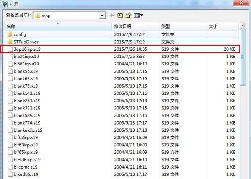Click the date 2015/7/25 8:53

point(129,57)
